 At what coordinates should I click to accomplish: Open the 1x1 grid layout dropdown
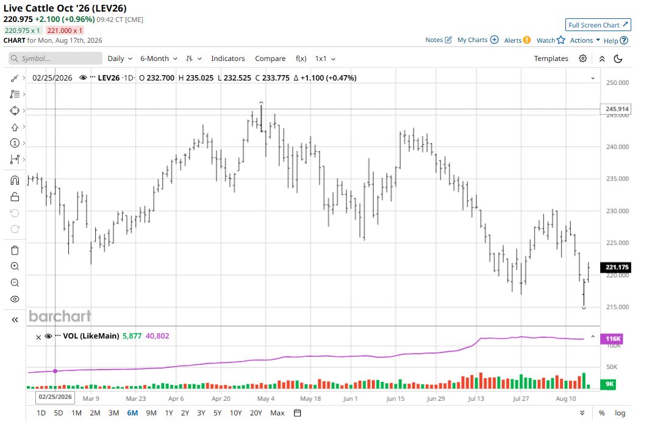(x=325, y=59)
